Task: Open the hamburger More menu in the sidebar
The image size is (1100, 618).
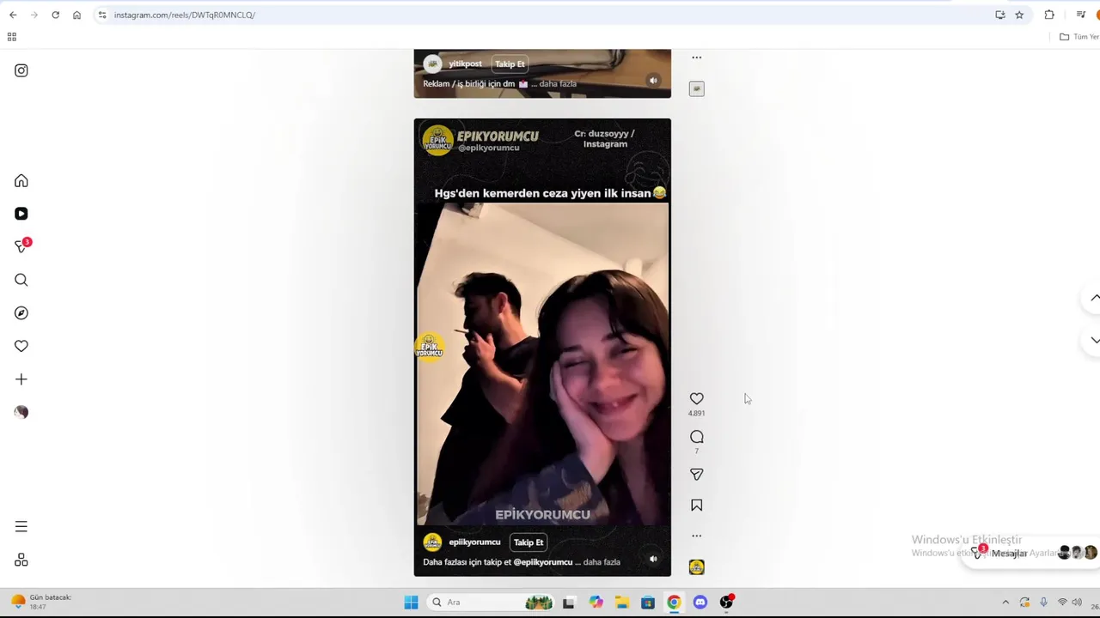Action: (x=21, y=526)
